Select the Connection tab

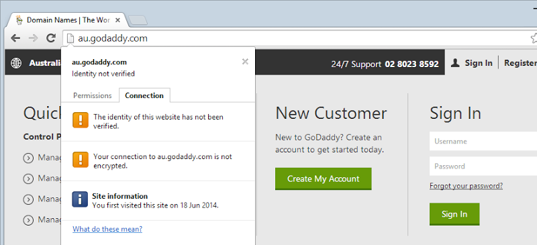(144, 95)
